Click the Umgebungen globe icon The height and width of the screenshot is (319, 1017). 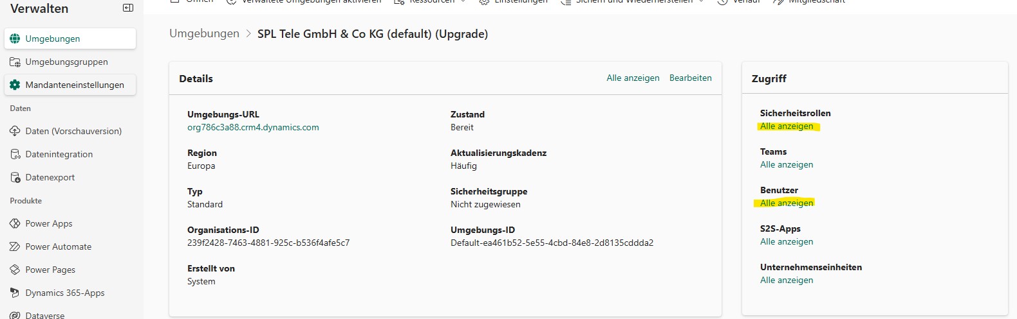click(15, 39)
